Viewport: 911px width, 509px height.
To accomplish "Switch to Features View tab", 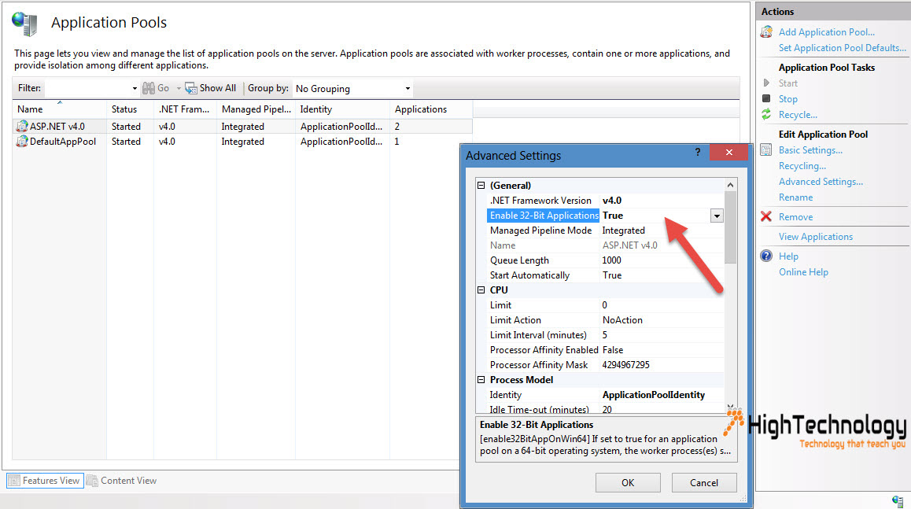I will 46,481.
